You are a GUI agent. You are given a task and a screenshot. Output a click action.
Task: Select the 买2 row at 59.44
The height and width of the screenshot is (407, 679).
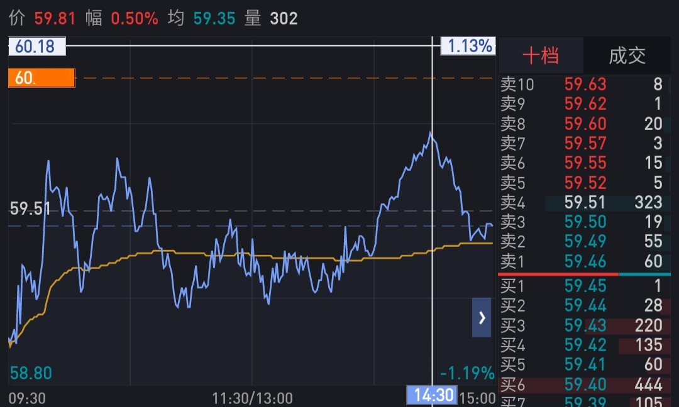(583, 305)
